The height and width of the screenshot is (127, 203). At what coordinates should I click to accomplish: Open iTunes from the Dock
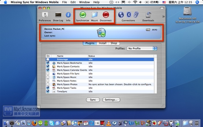(74, 123)
